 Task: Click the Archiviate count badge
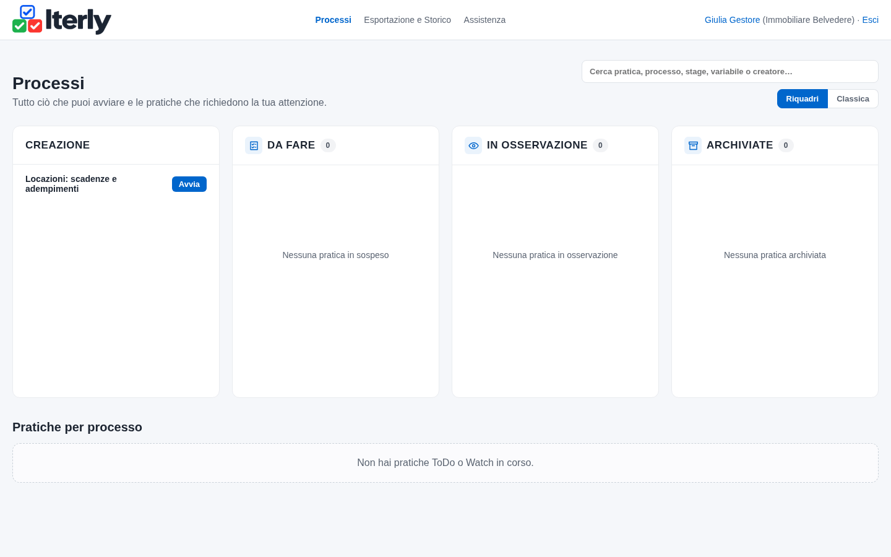coord(786,145)
